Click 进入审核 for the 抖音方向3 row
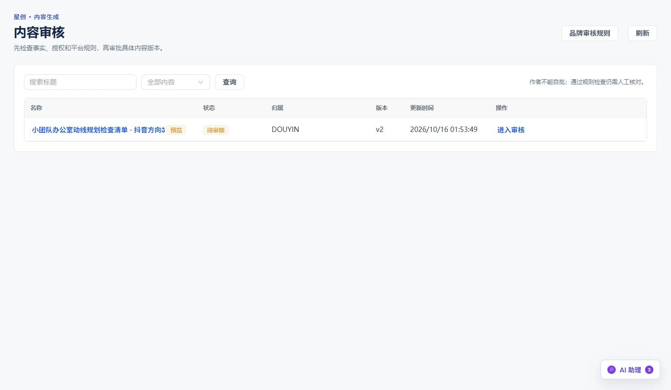The height and width of the screenshot is (390, 671). [511, 130]
